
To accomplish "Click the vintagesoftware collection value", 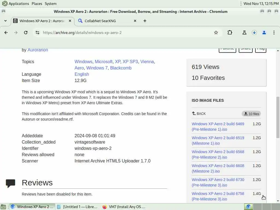I will click(90, 142).
